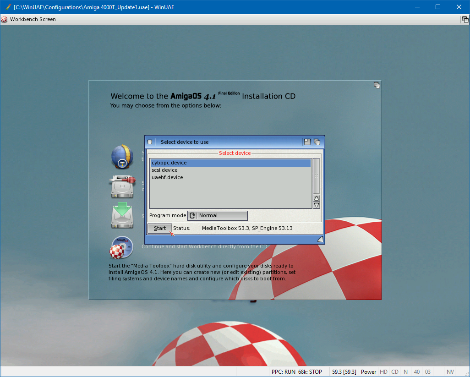
Task: Click the Power indicator in status bar
Action: click(368, 372)
